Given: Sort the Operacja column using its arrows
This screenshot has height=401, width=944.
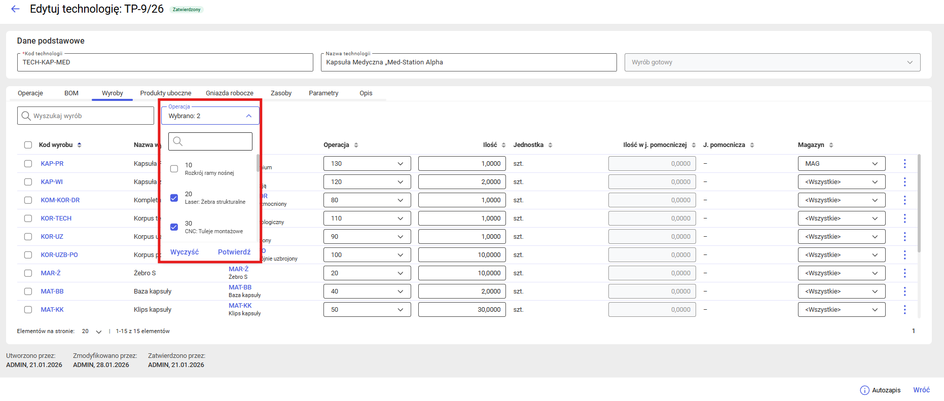Looking at the screenshot, I should tap(356, 145).
